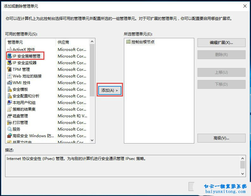
Task: Select the 高级安全 Windows 防火墙 icon
Action: [x=10, y=136]
